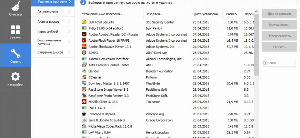Open the Поиск дублей menu item
This screenshot has width=300, height=138.
(x=53, y=32)
